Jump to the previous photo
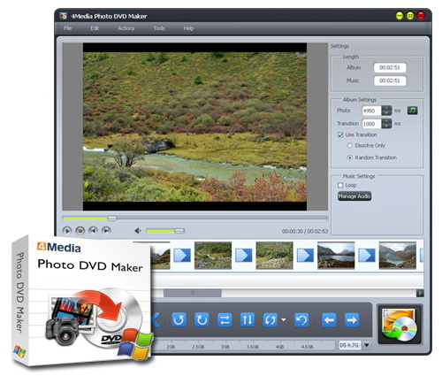442x376 pixels. (x=93, y=231)
